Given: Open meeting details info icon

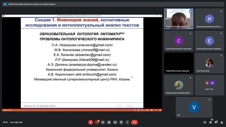Looking at the screenshot, I should pos(205,122).
